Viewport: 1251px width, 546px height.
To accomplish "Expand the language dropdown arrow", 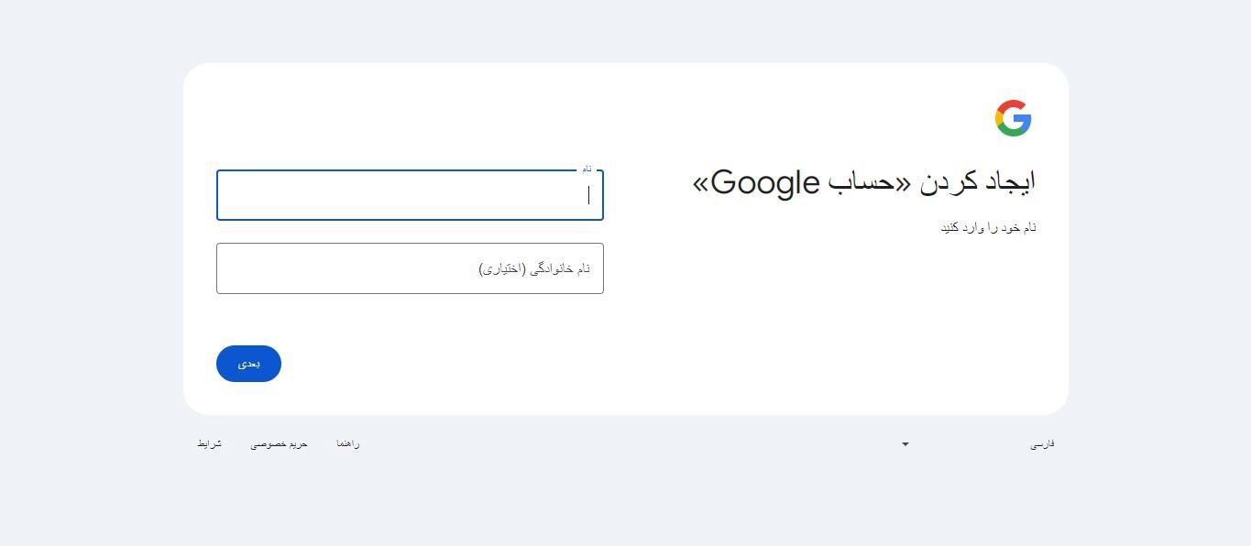I will [x=905, y=444].
